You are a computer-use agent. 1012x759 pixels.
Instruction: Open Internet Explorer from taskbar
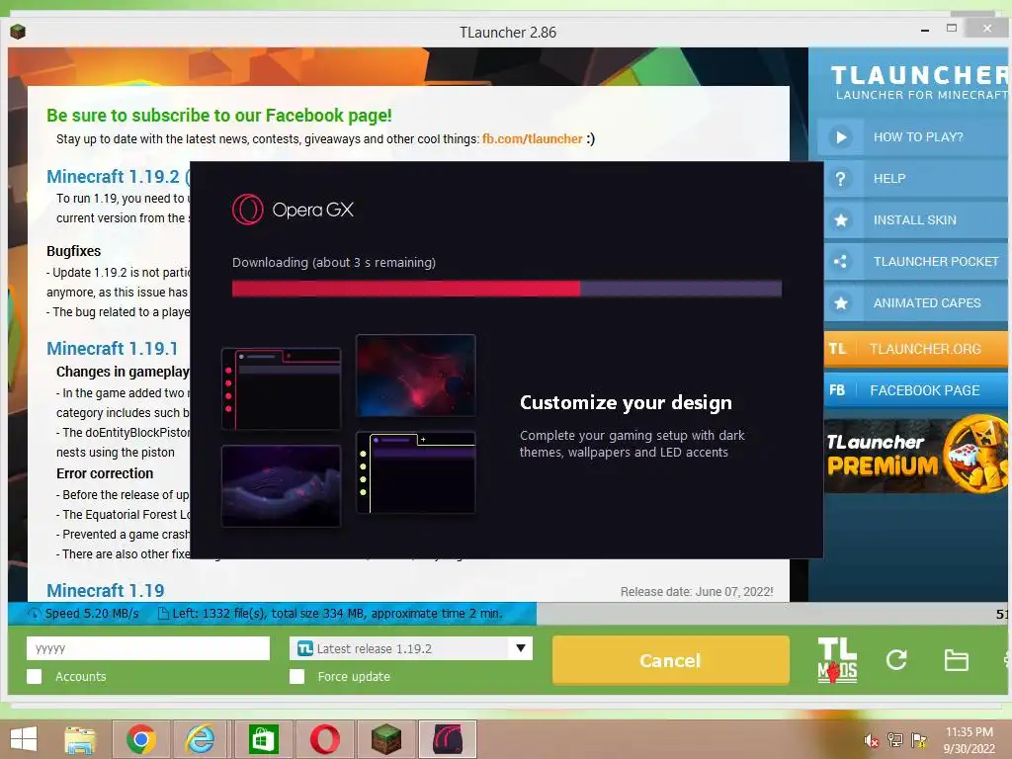point(200,739)
